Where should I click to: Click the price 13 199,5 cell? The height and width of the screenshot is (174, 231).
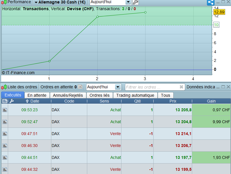click(x=173, y=169)
